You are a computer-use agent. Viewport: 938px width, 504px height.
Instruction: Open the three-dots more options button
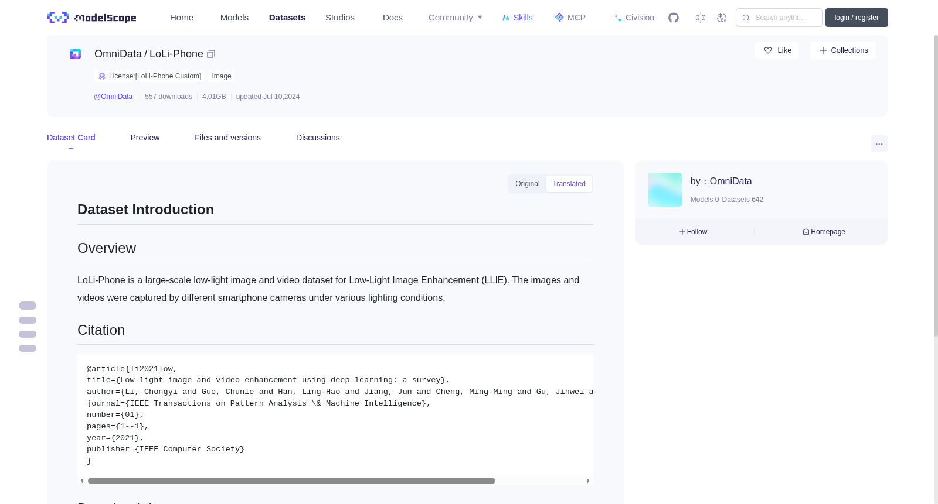879,143
